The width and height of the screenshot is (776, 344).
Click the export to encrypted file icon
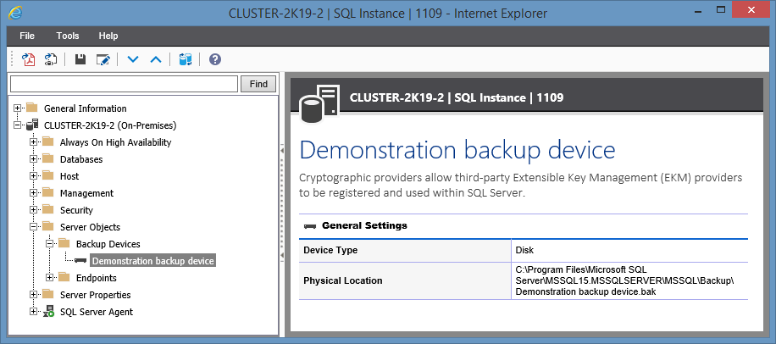point(51,60)
